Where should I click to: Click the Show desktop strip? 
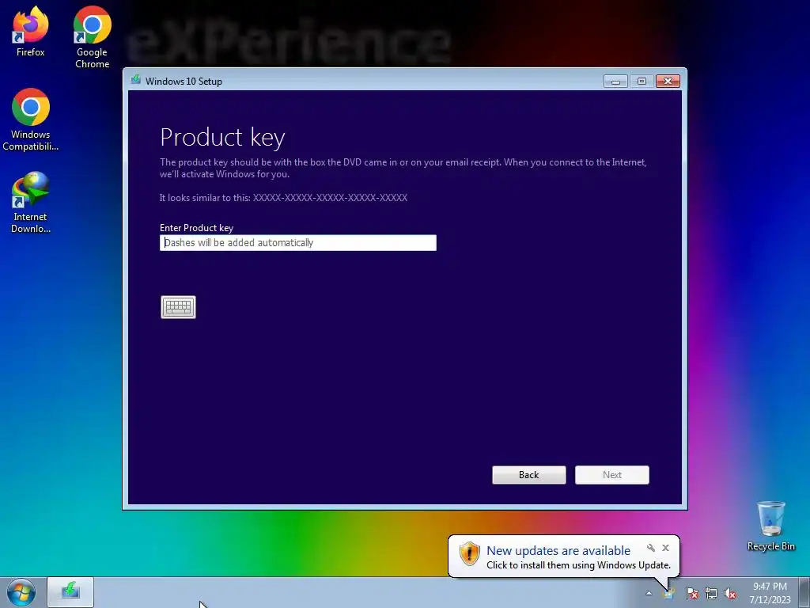(x=806, y=592)
